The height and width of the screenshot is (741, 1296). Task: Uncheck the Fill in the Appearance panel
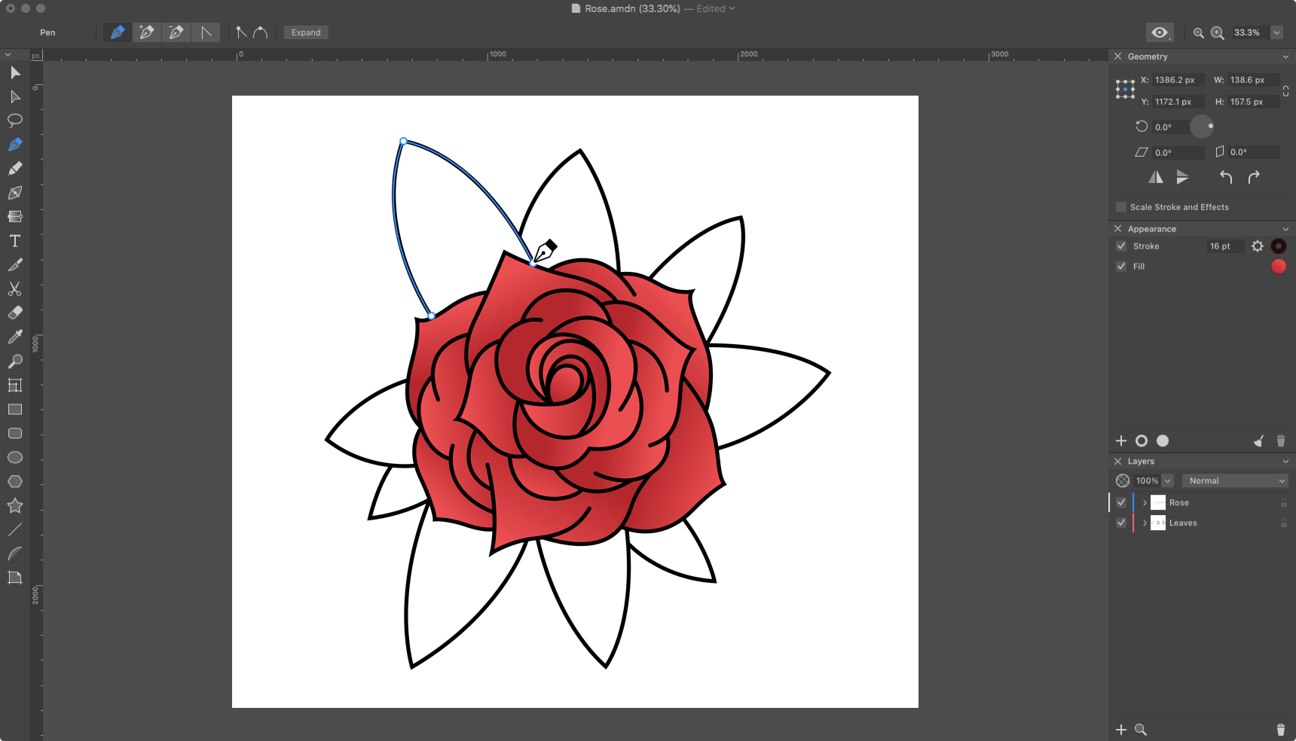click(x=1120, y=266)
